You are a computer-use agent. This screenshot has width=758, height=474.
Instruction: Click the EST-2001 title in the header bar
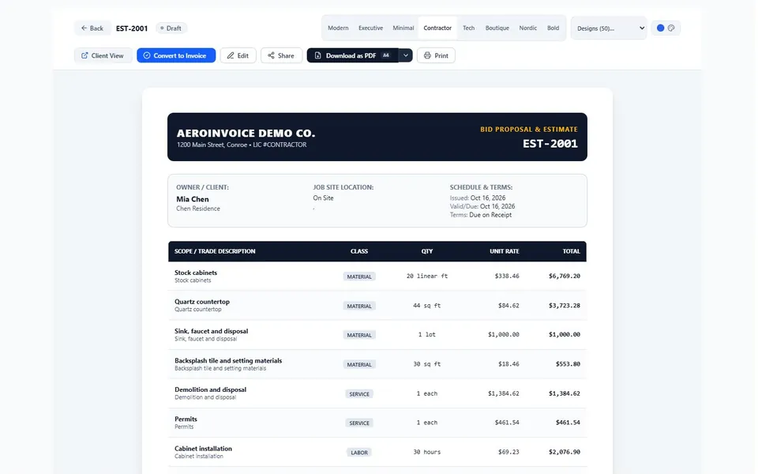pyautogui.click(x=132, y=28)
